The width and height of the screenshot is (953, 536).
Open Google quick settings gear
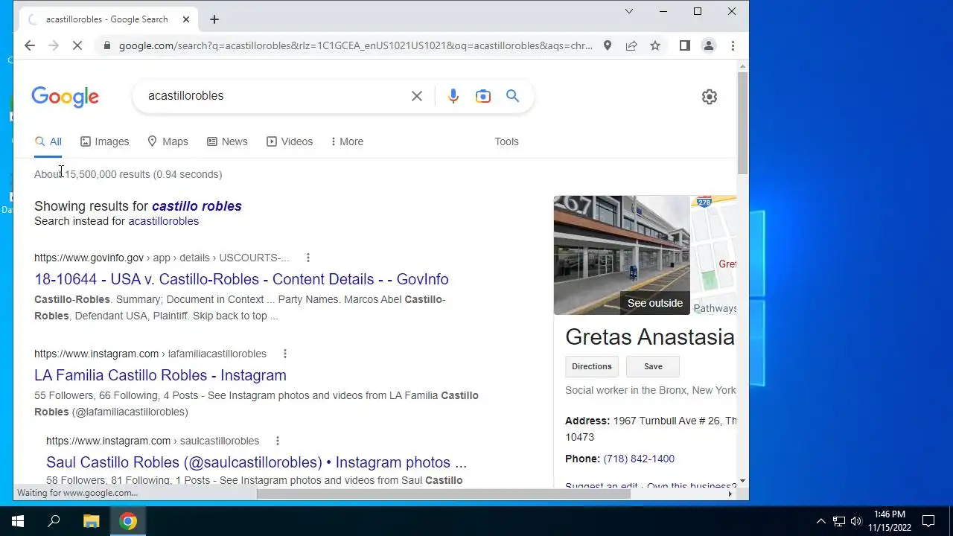click(x=710, y=97)
